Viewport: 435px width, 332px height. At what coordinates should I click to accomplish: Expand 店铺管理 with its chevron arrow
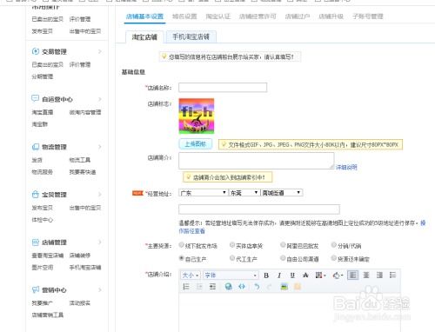pos(100,242)
